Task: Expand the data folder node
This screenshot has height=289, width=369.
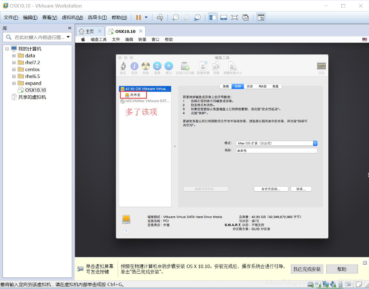Action: click(14, 56)
